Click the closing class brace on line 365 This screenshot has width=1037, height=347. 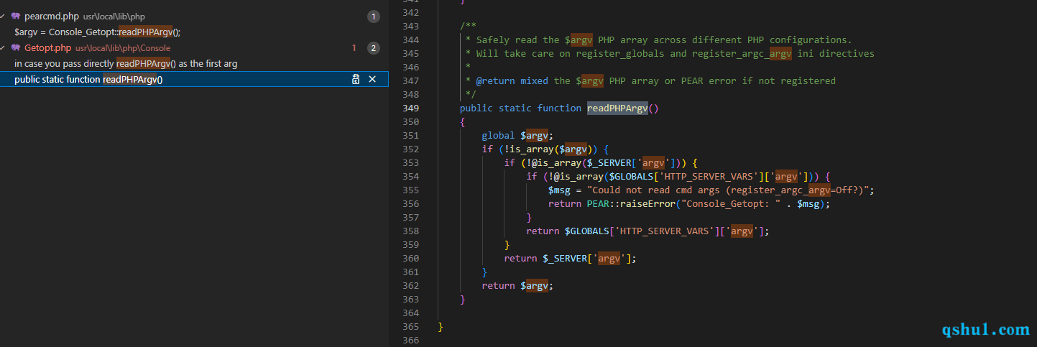click(x=441, y=326)
